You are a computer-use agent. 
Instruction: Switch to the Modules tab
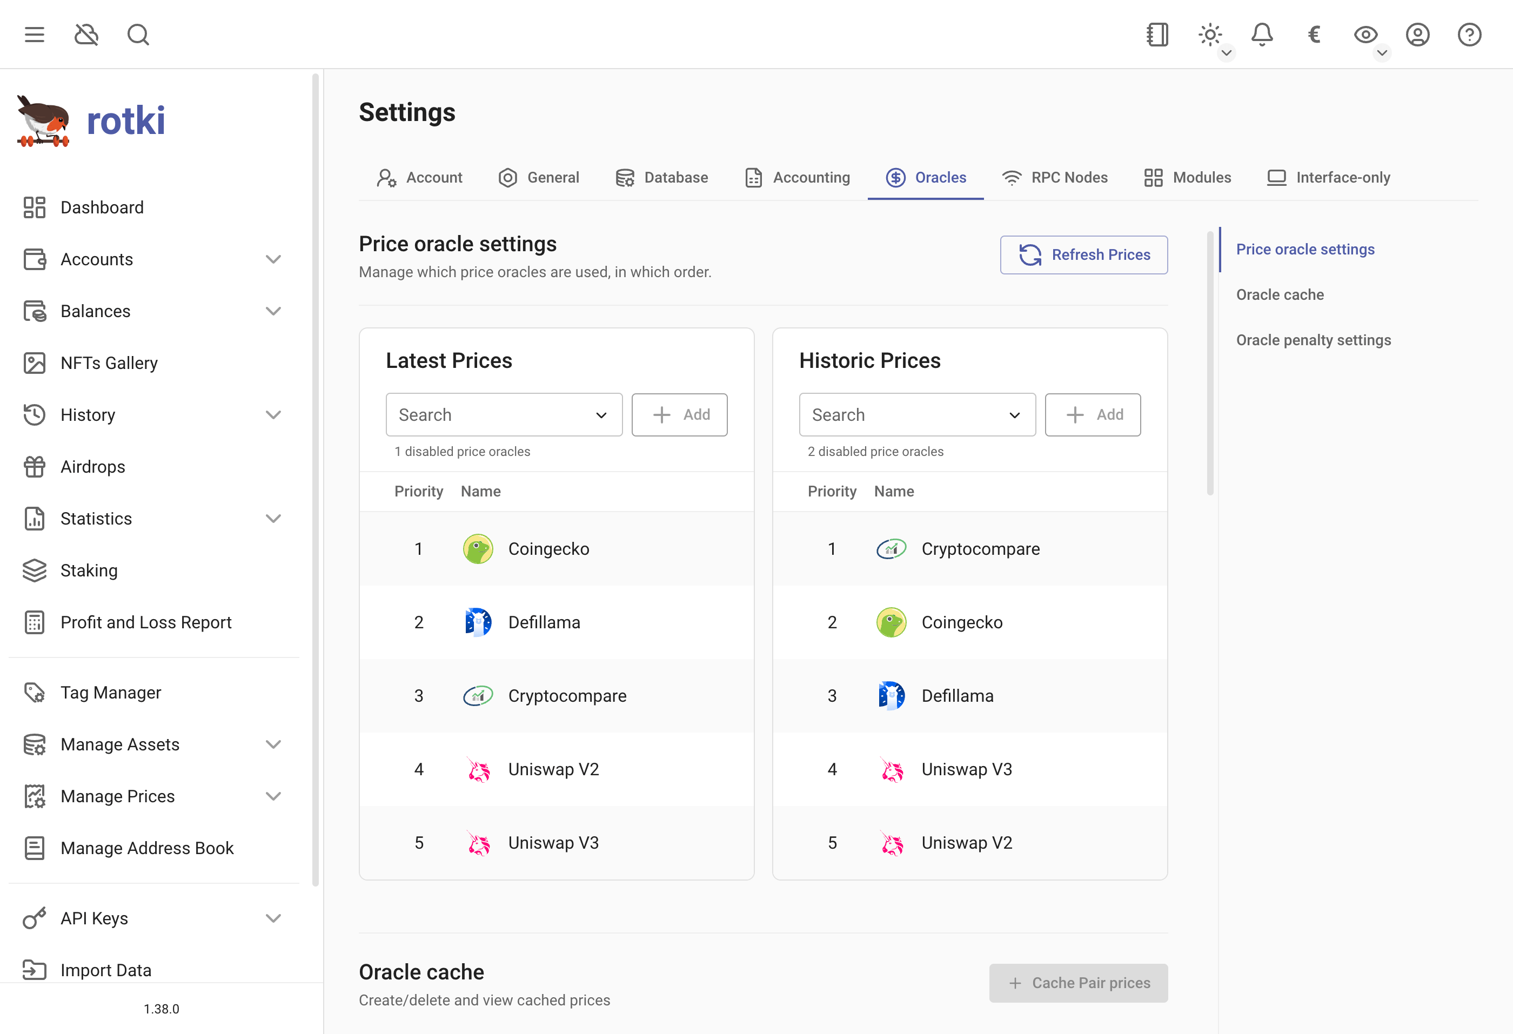[1188, 178]
